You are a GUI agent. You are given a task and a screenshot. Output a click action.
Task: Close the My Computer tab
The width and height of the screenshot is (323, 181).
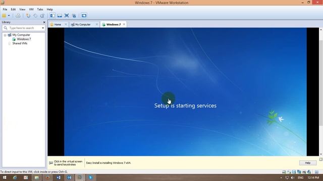coord(96,25)
